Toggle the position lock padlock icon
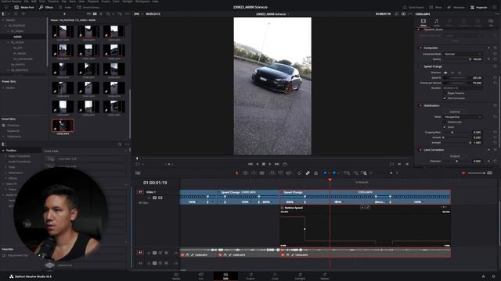 pyautogui.click(x=316, y=173)
